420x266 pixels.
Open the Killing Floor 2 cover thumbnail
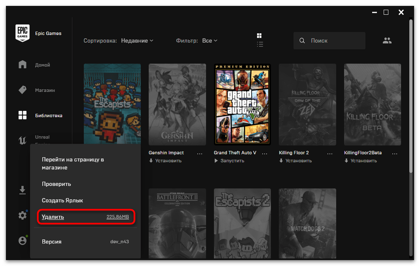307,105
